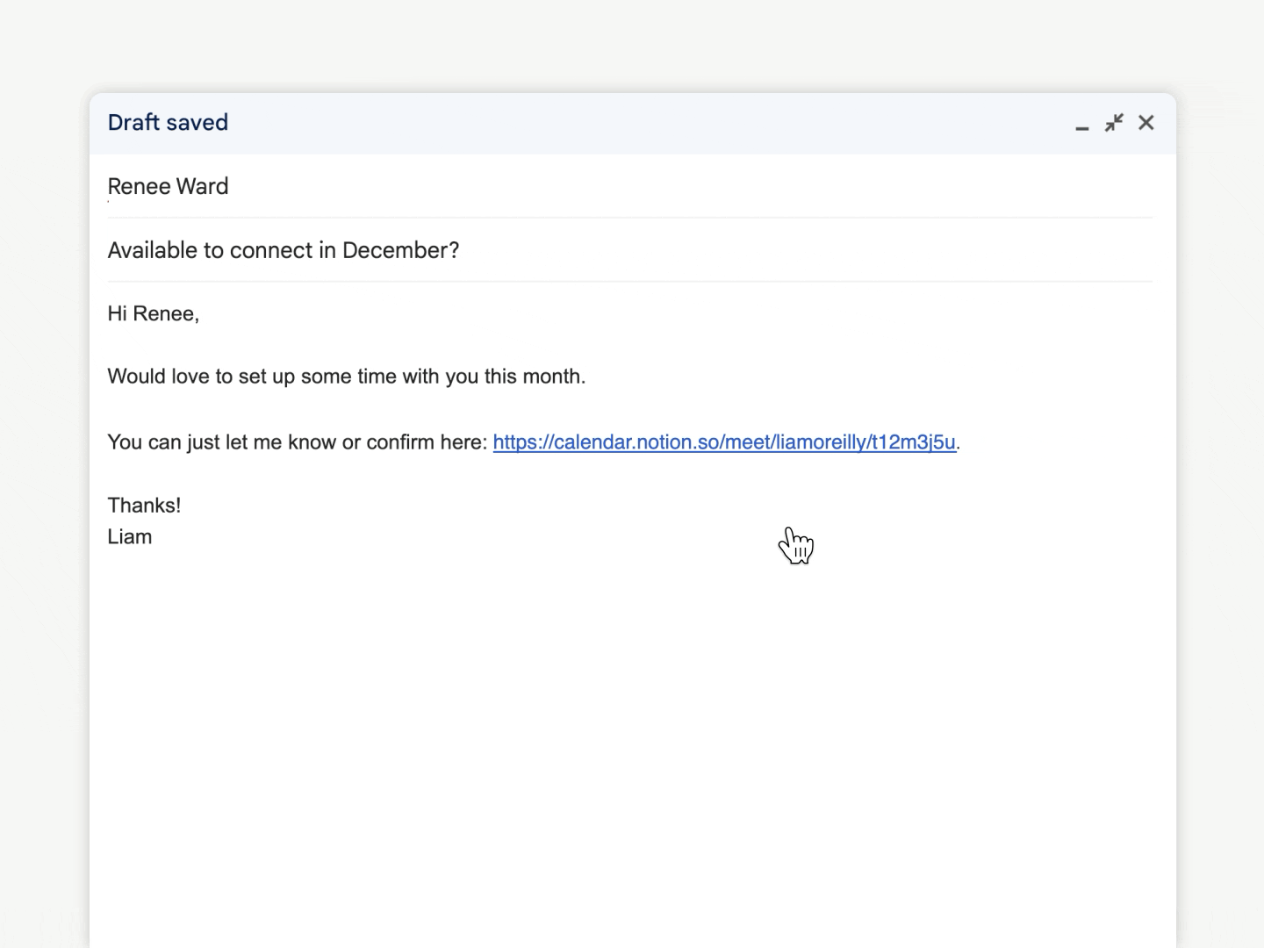Click the "Thanks!" line
Screen dimensions: 1264x948
click(x=144, y=505)
